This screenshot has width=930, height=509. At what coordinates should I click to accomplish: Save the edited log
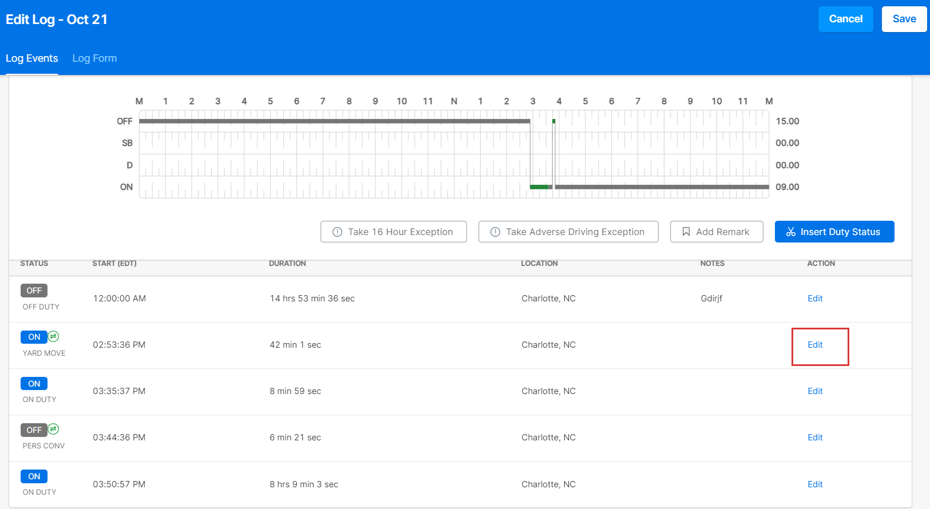904,19
